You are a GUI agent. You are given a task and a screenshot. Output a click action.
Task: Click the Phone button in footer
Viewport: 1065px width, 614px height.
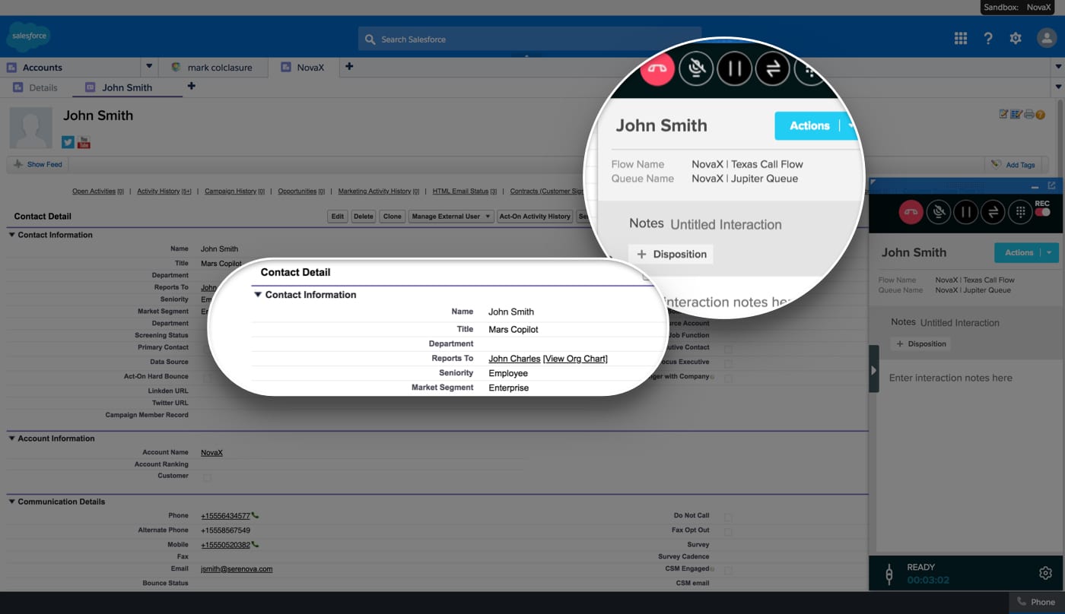pos(1036,602)
